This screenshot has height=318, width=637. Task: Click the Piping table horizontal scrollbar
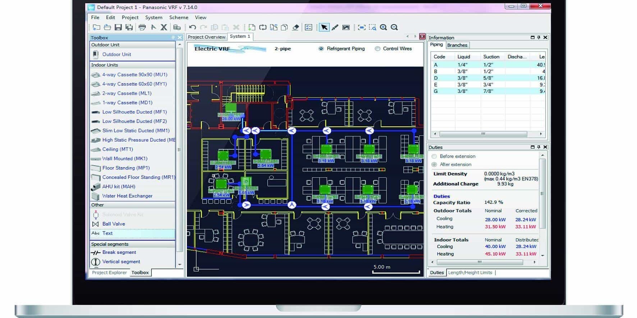483,134
